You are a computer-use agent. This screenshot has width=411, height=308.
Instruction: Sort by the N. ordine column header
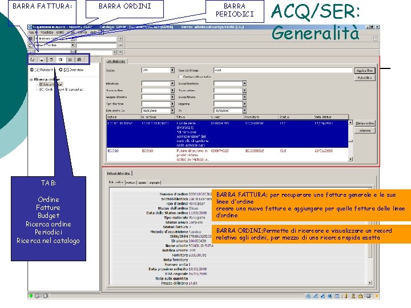pyautogui.click(x=158, y=117)
